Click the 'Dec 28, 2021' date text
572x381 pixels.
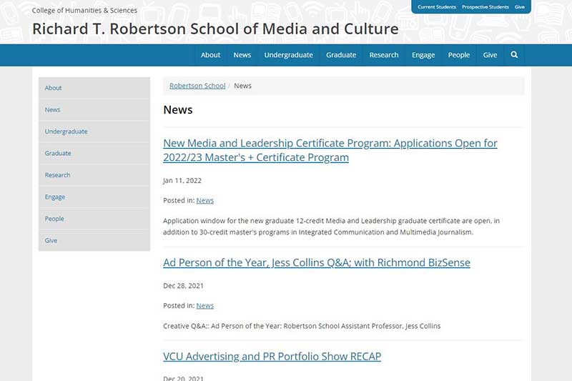[183, 286]
